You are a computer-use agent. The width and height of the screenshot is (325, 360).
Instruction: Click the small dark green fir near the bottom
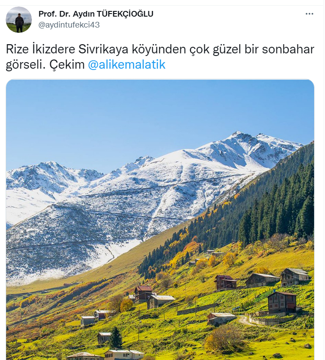point(116,338)
